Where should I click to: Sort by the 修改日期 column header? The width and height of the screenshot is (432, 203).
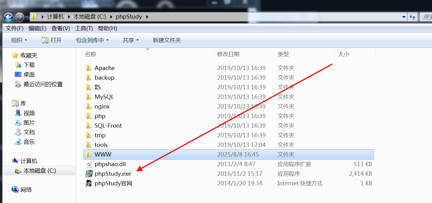coord(228,54)
